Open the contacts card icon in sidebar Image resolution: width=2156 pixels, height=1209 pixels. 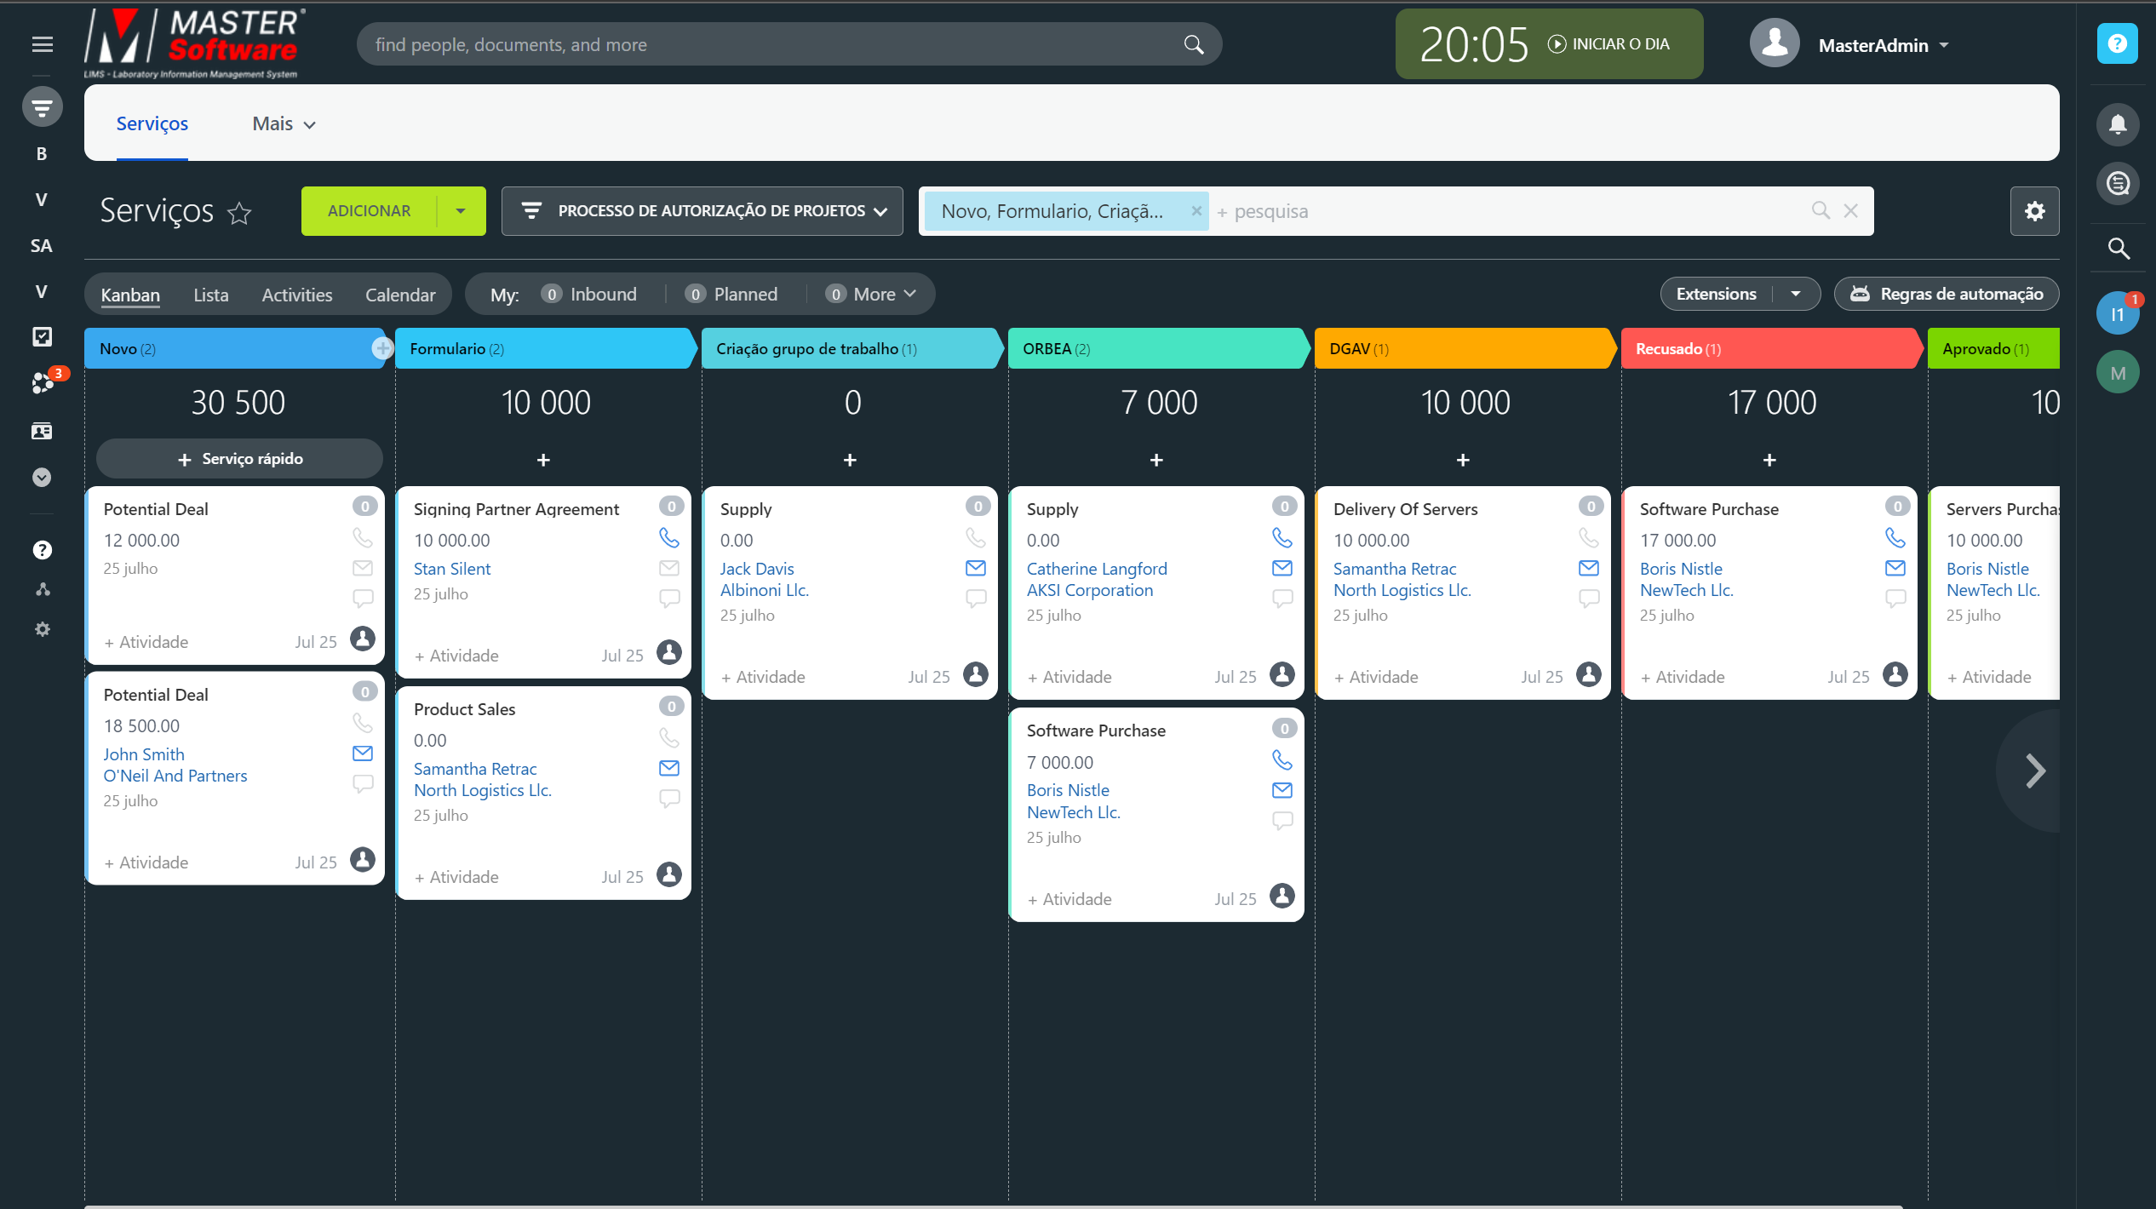coord(42,431)
